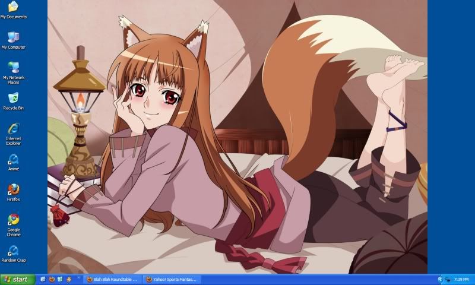
Task: Select the My Network Places icon
Action: click(x=13, y=67)
